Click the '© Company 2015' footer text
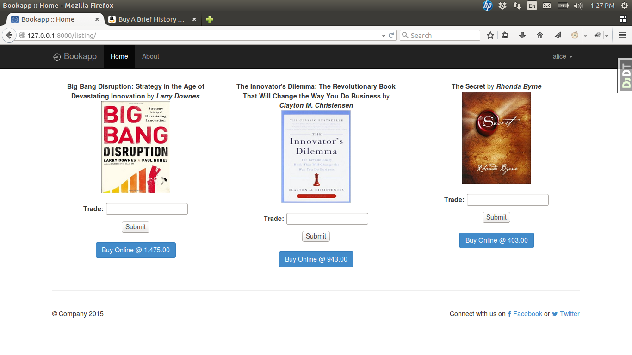Viewport: 632px width, 355px height. click(78, 314)
